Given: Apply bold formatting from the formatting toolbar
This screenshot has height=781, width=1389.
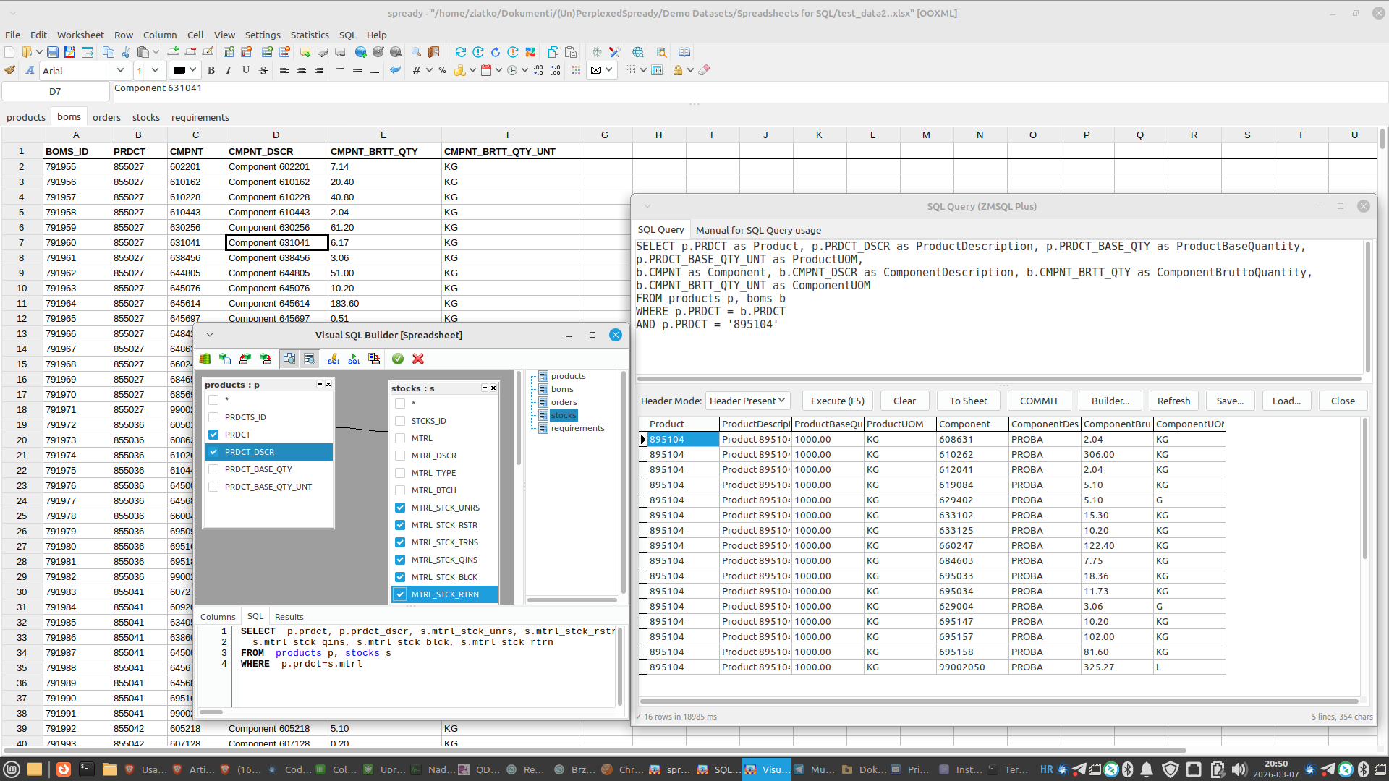Looking at the screenshot, I should (x=211, y=70).
